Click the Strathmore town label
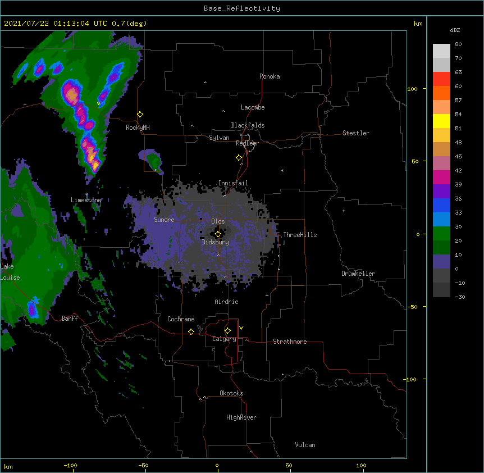This screenshot has height=473, width=484. pos(290,342)
